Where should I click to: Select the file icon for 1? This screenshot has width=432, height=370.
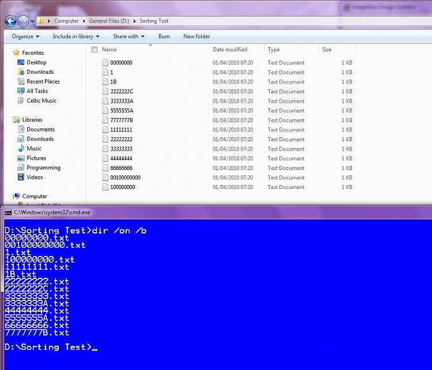[x=105, y=72]
